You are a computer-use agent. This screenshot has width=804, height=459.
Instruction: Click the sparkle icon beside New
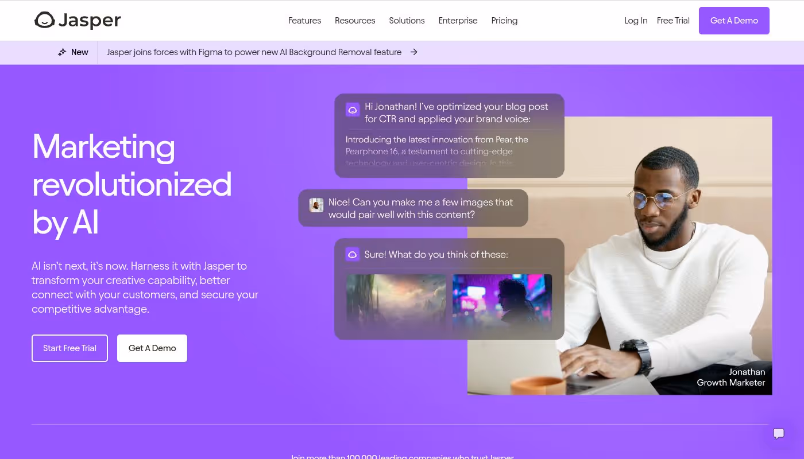(62, 52)
